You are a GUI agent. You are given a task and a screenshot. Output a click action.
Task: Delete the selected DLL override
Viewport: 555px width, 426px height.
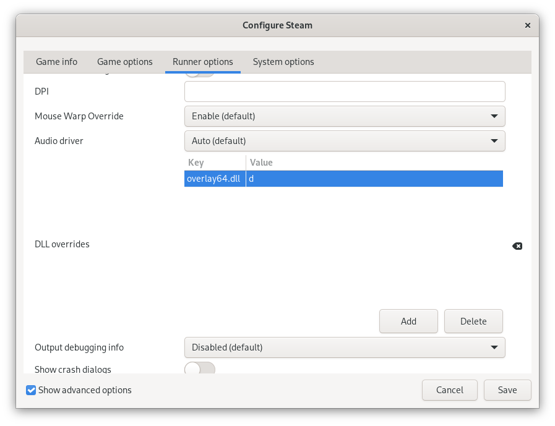click(473, 322)
